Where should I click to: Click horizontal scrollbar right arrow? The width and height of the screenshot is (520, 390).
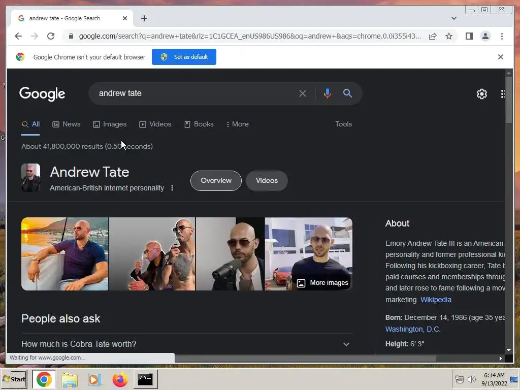click(x=500, y=358)
